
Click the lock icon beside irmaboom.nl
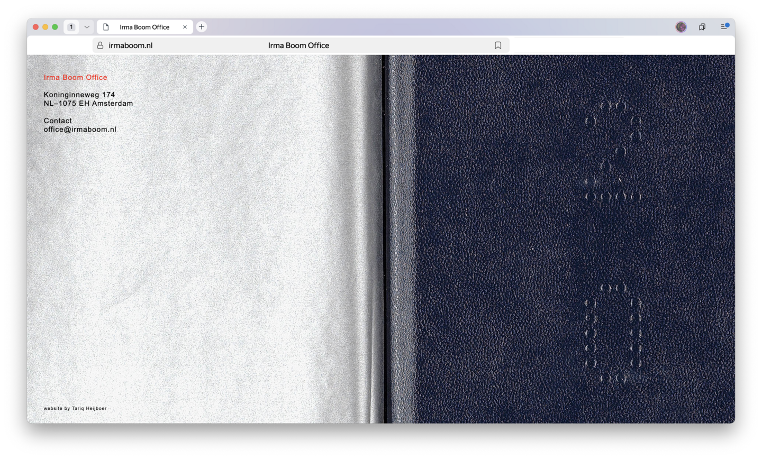pyautogui.click(x=100, y=45)
